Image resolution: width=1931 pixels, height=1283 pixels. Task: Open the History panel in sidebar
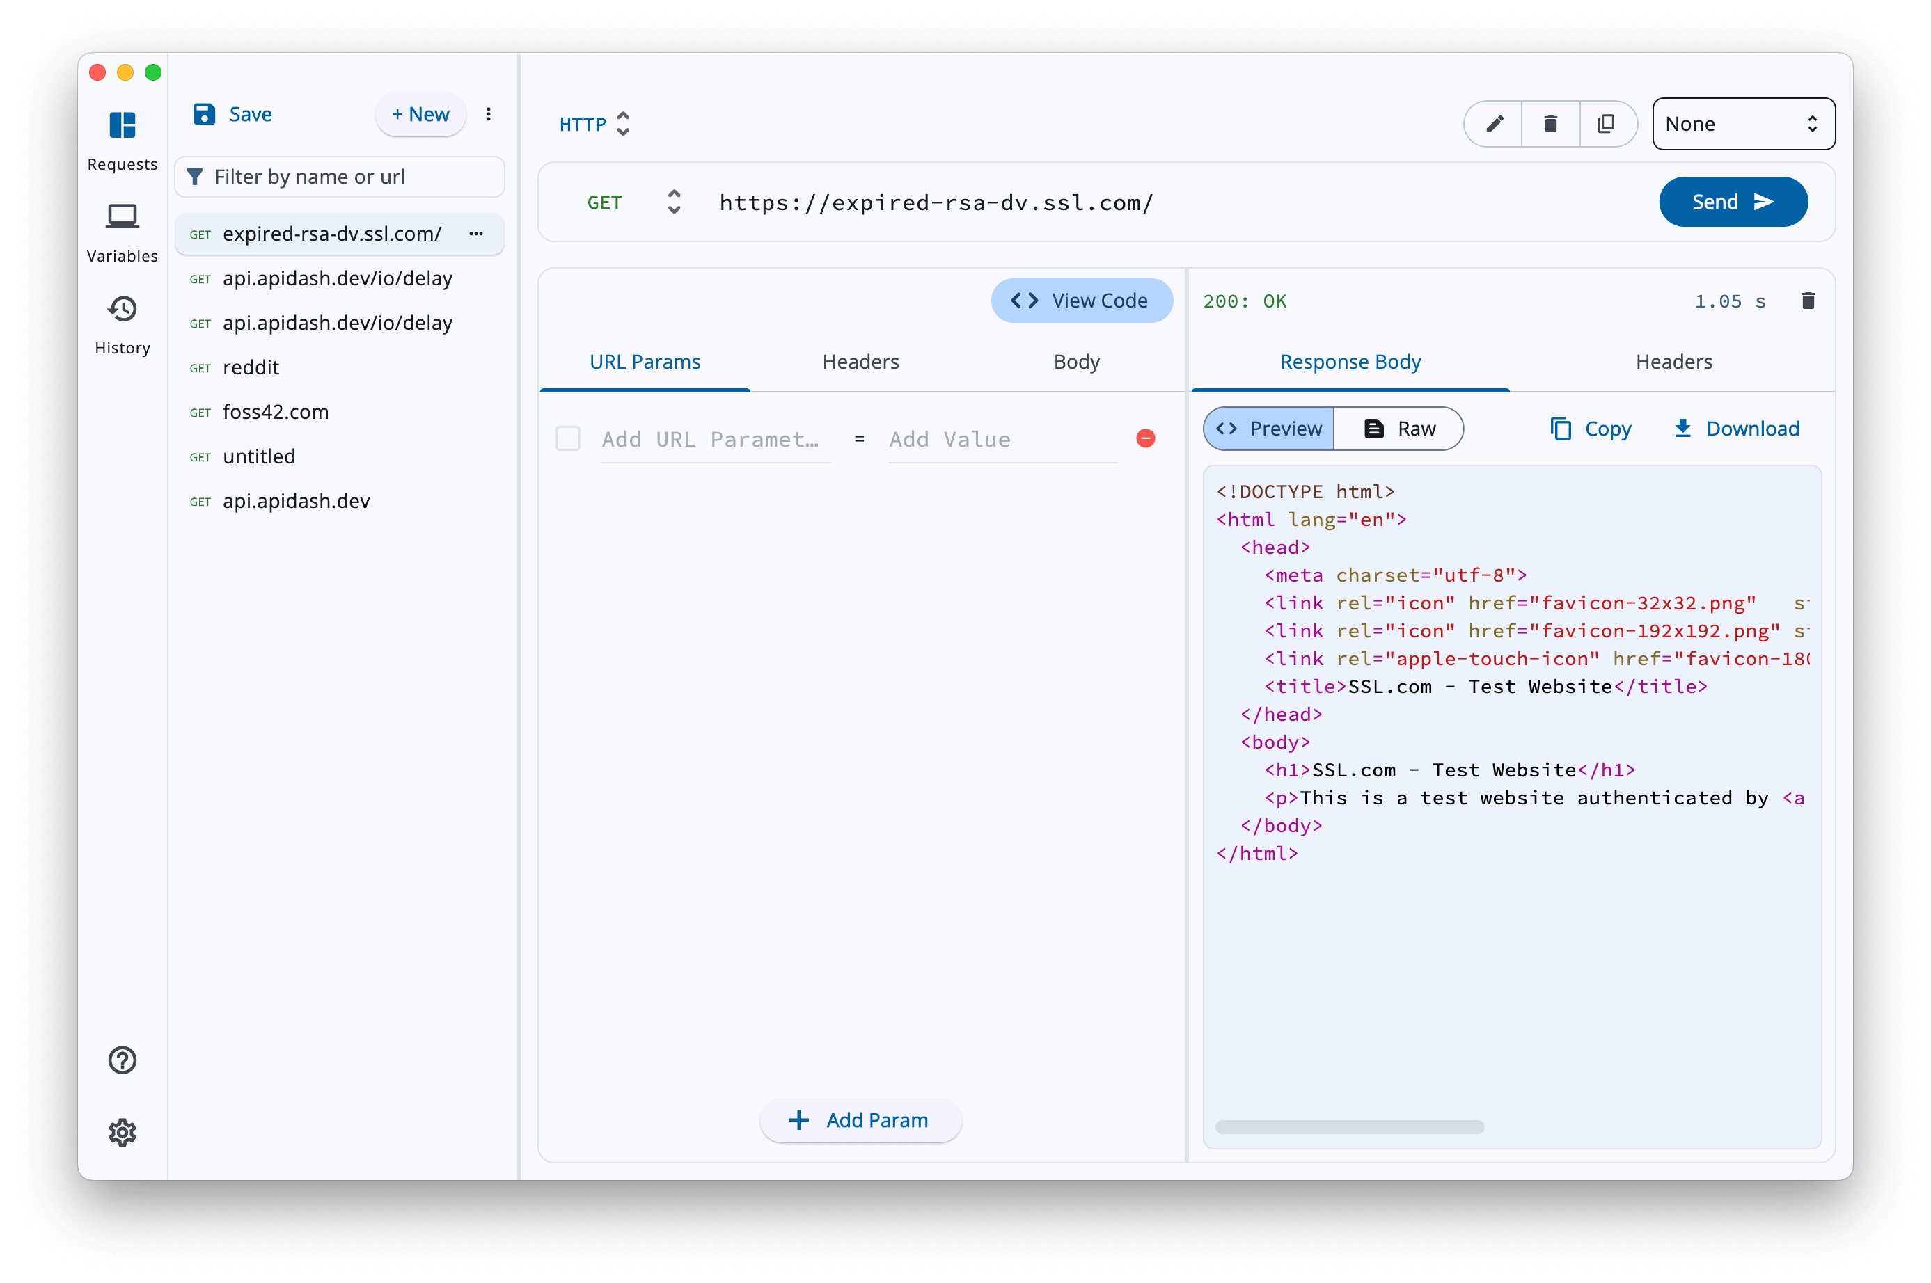tap(122, 324)
